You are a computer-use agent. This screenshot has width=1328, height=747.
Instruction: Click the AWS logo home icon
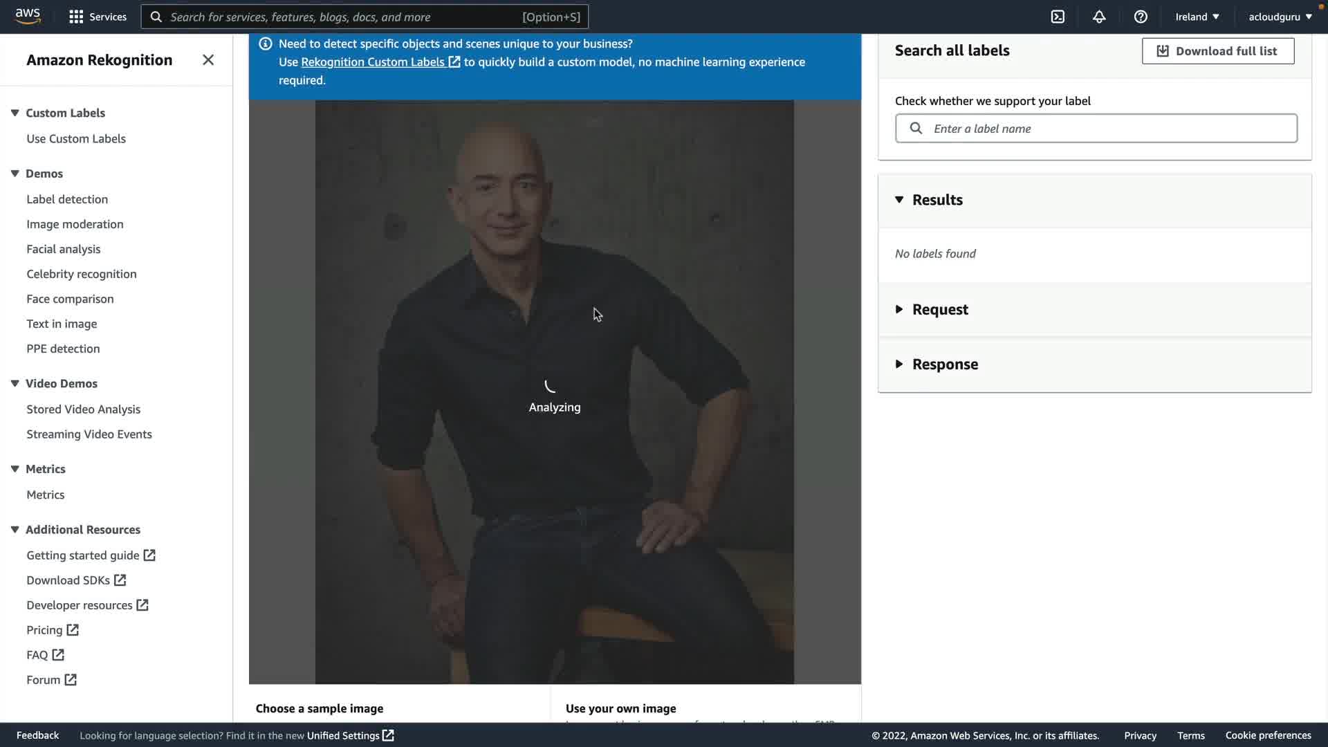(x=28, y=17)
